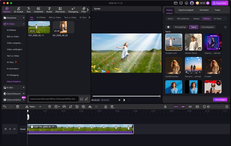Undo the last edit in timeline toolbar
Viewport: 231px width, 146px height.
(5, 107)
